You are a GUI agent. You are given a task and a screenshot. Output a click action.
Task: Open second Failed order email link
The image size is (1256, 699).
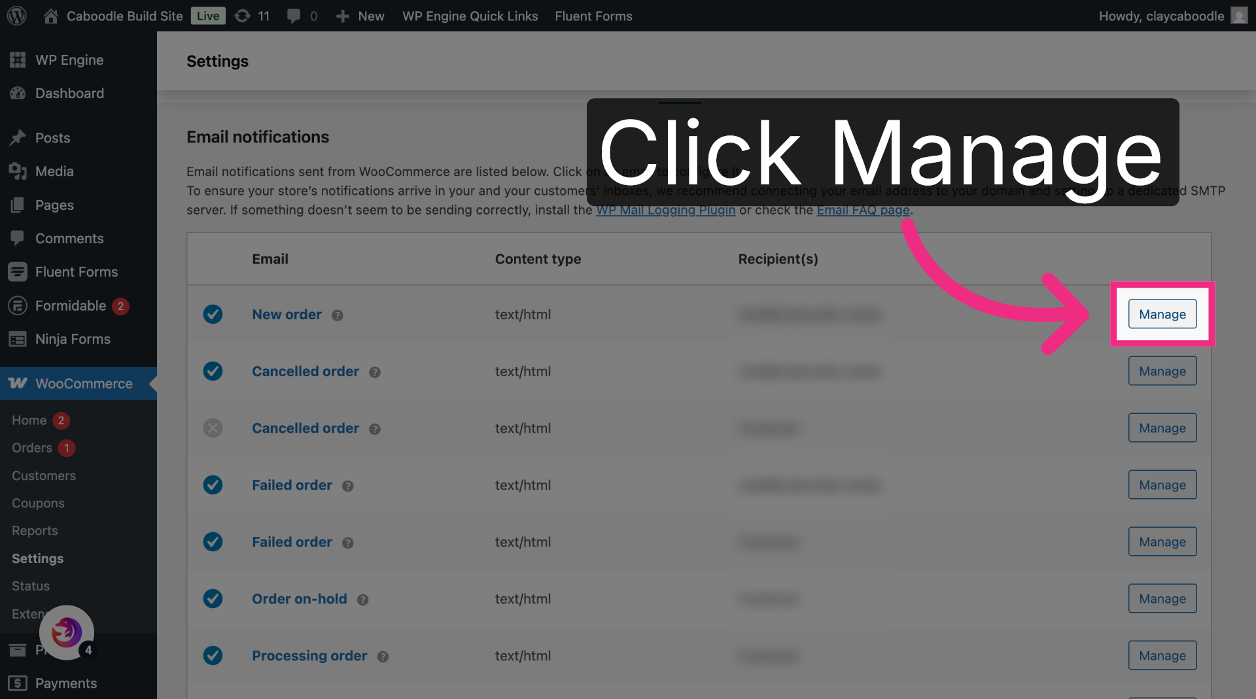(x=292, y=542)
